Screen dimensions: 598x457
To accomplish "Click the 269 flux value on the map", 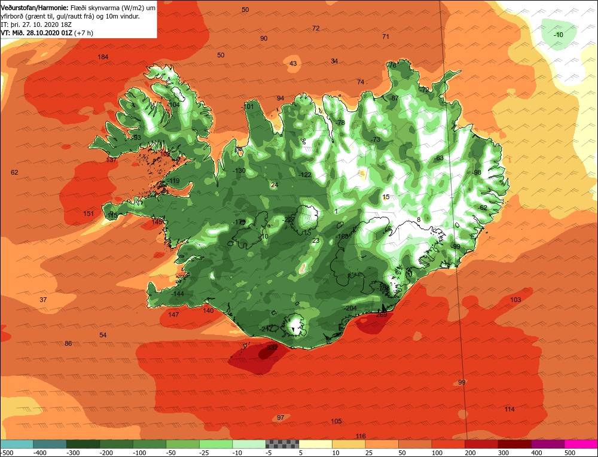I will (x=382, y=315).
